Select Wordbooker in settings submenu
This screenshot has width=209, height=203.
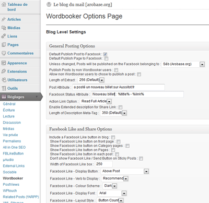[x=13, y=178]
